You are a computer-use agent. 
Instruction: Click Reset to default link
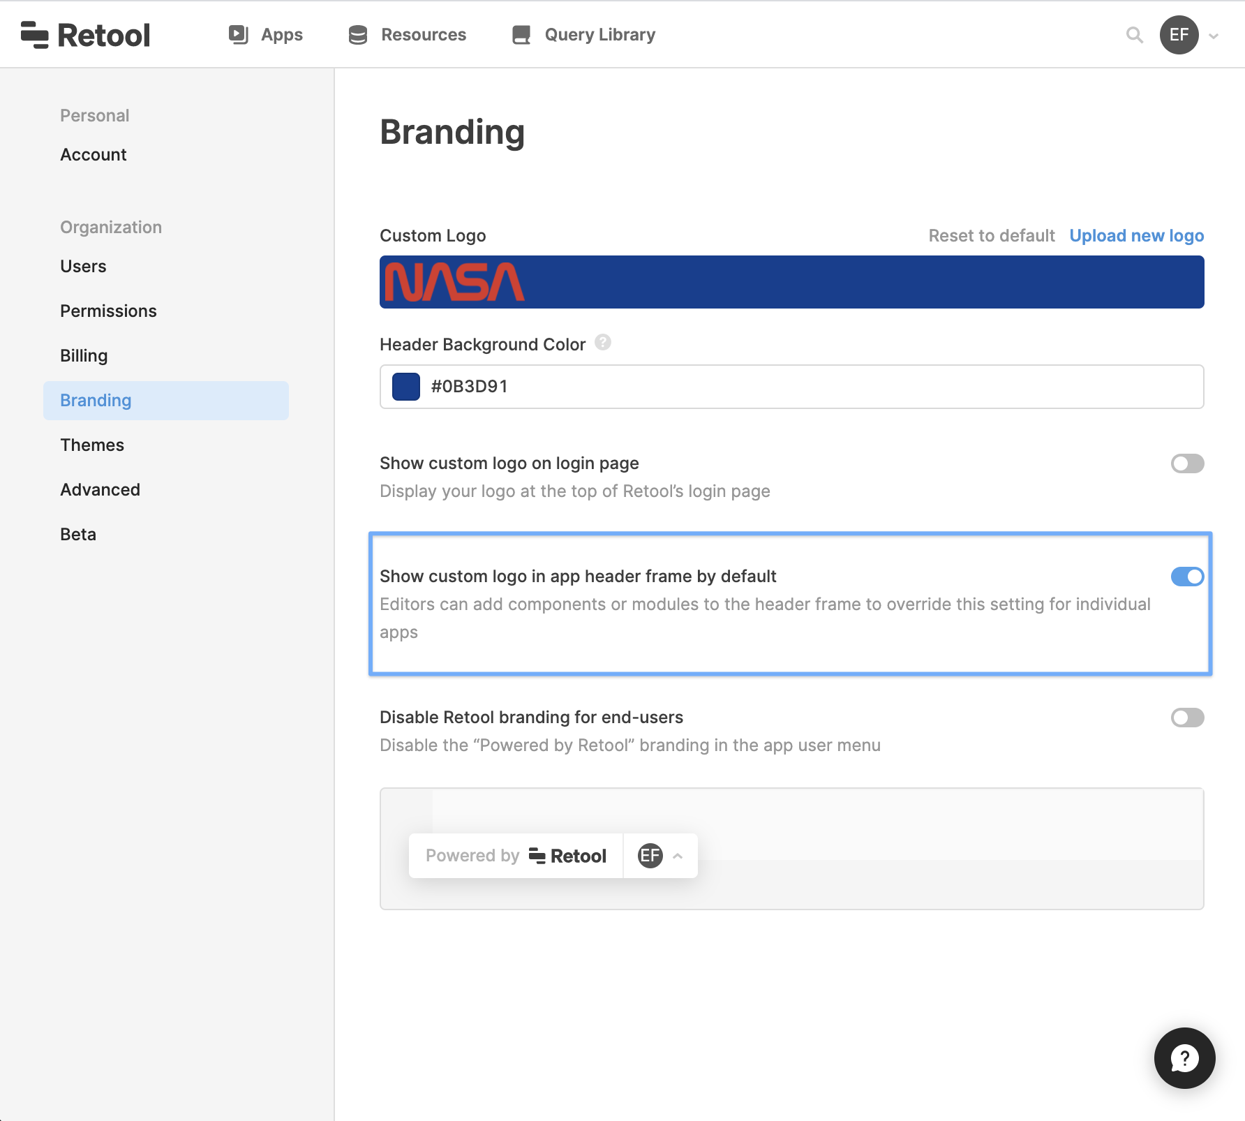pos(992,236)
